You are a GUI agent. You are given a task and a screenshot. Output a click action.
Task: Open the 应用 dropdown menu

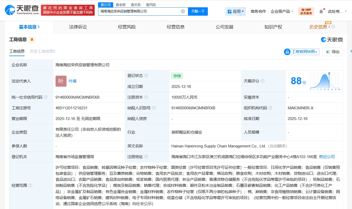tap(235, 11)
